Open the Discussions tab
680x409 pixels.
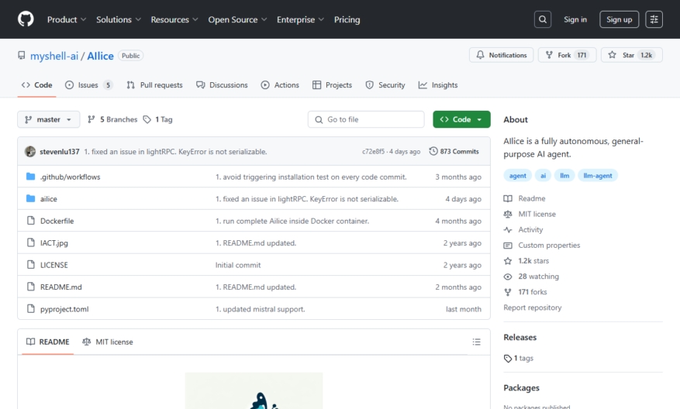tap(222, 85)
